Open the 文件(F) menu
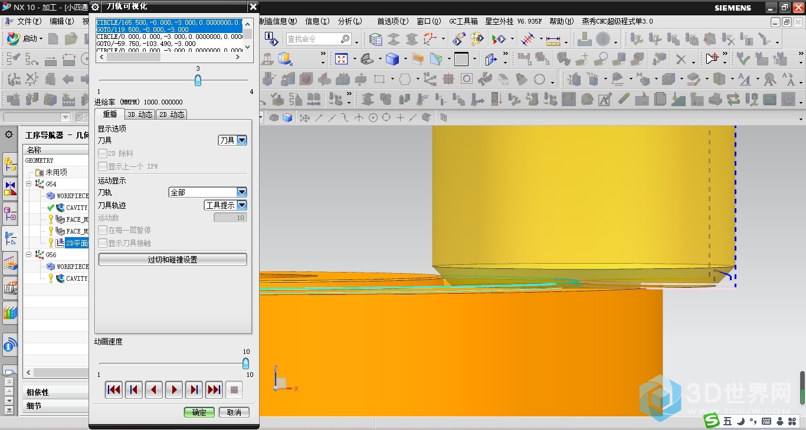The height and width of the screenshot is (430, 806). [x=30, y=21]
